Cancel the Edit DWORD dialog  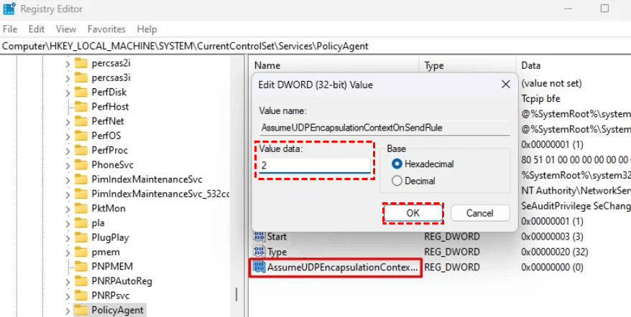[x=480, y=213]
